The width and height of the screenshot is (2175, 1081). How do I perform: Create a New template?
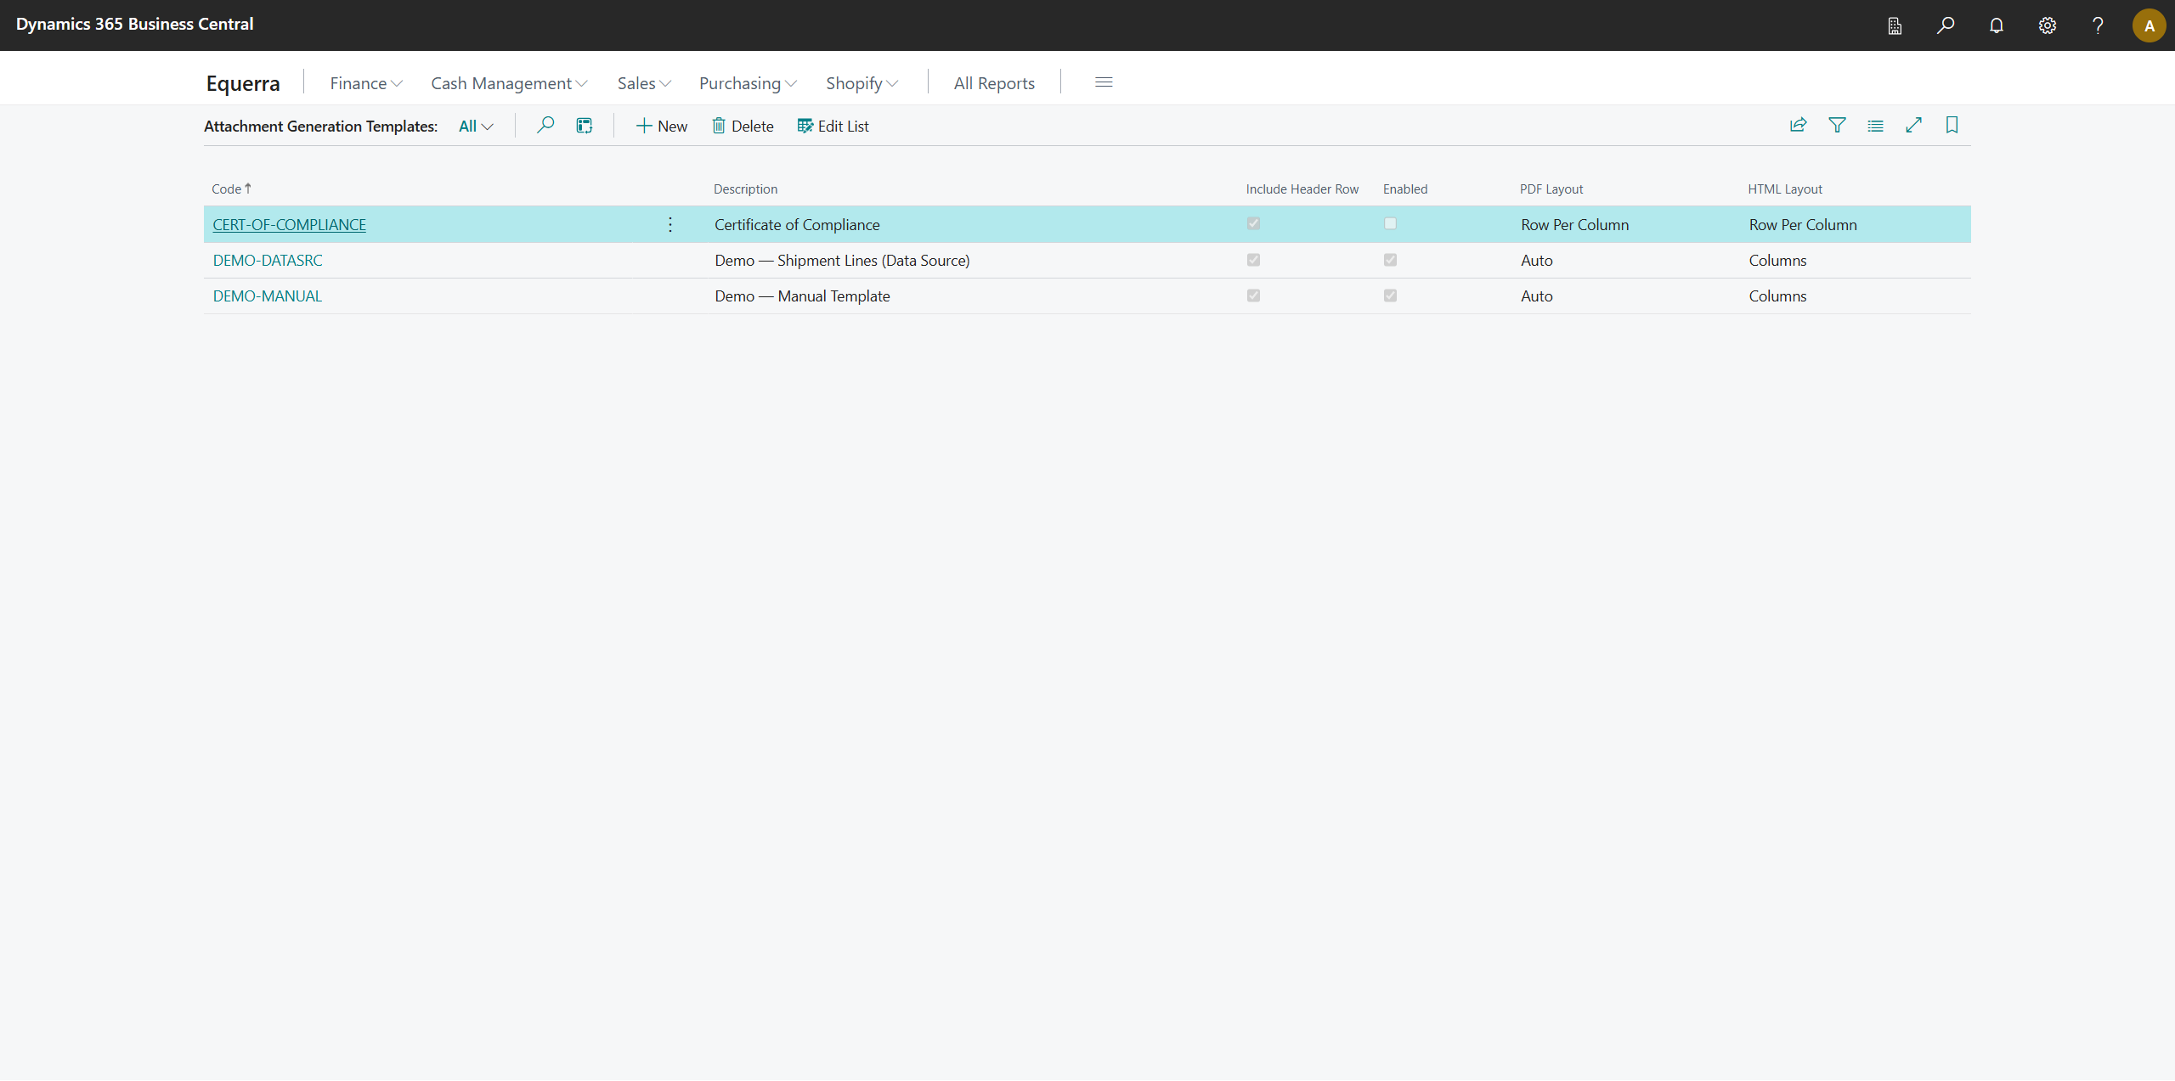pos(662,126)
